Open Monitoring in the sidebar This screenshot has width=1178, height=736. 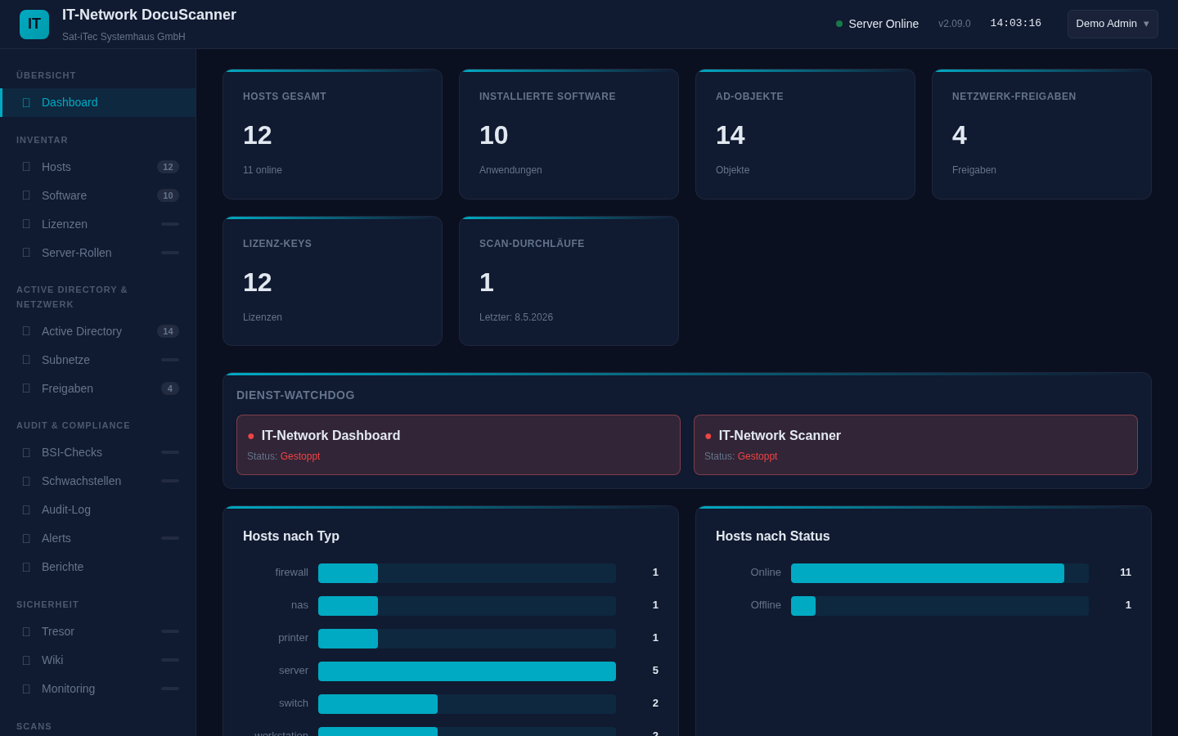[98, 689]
